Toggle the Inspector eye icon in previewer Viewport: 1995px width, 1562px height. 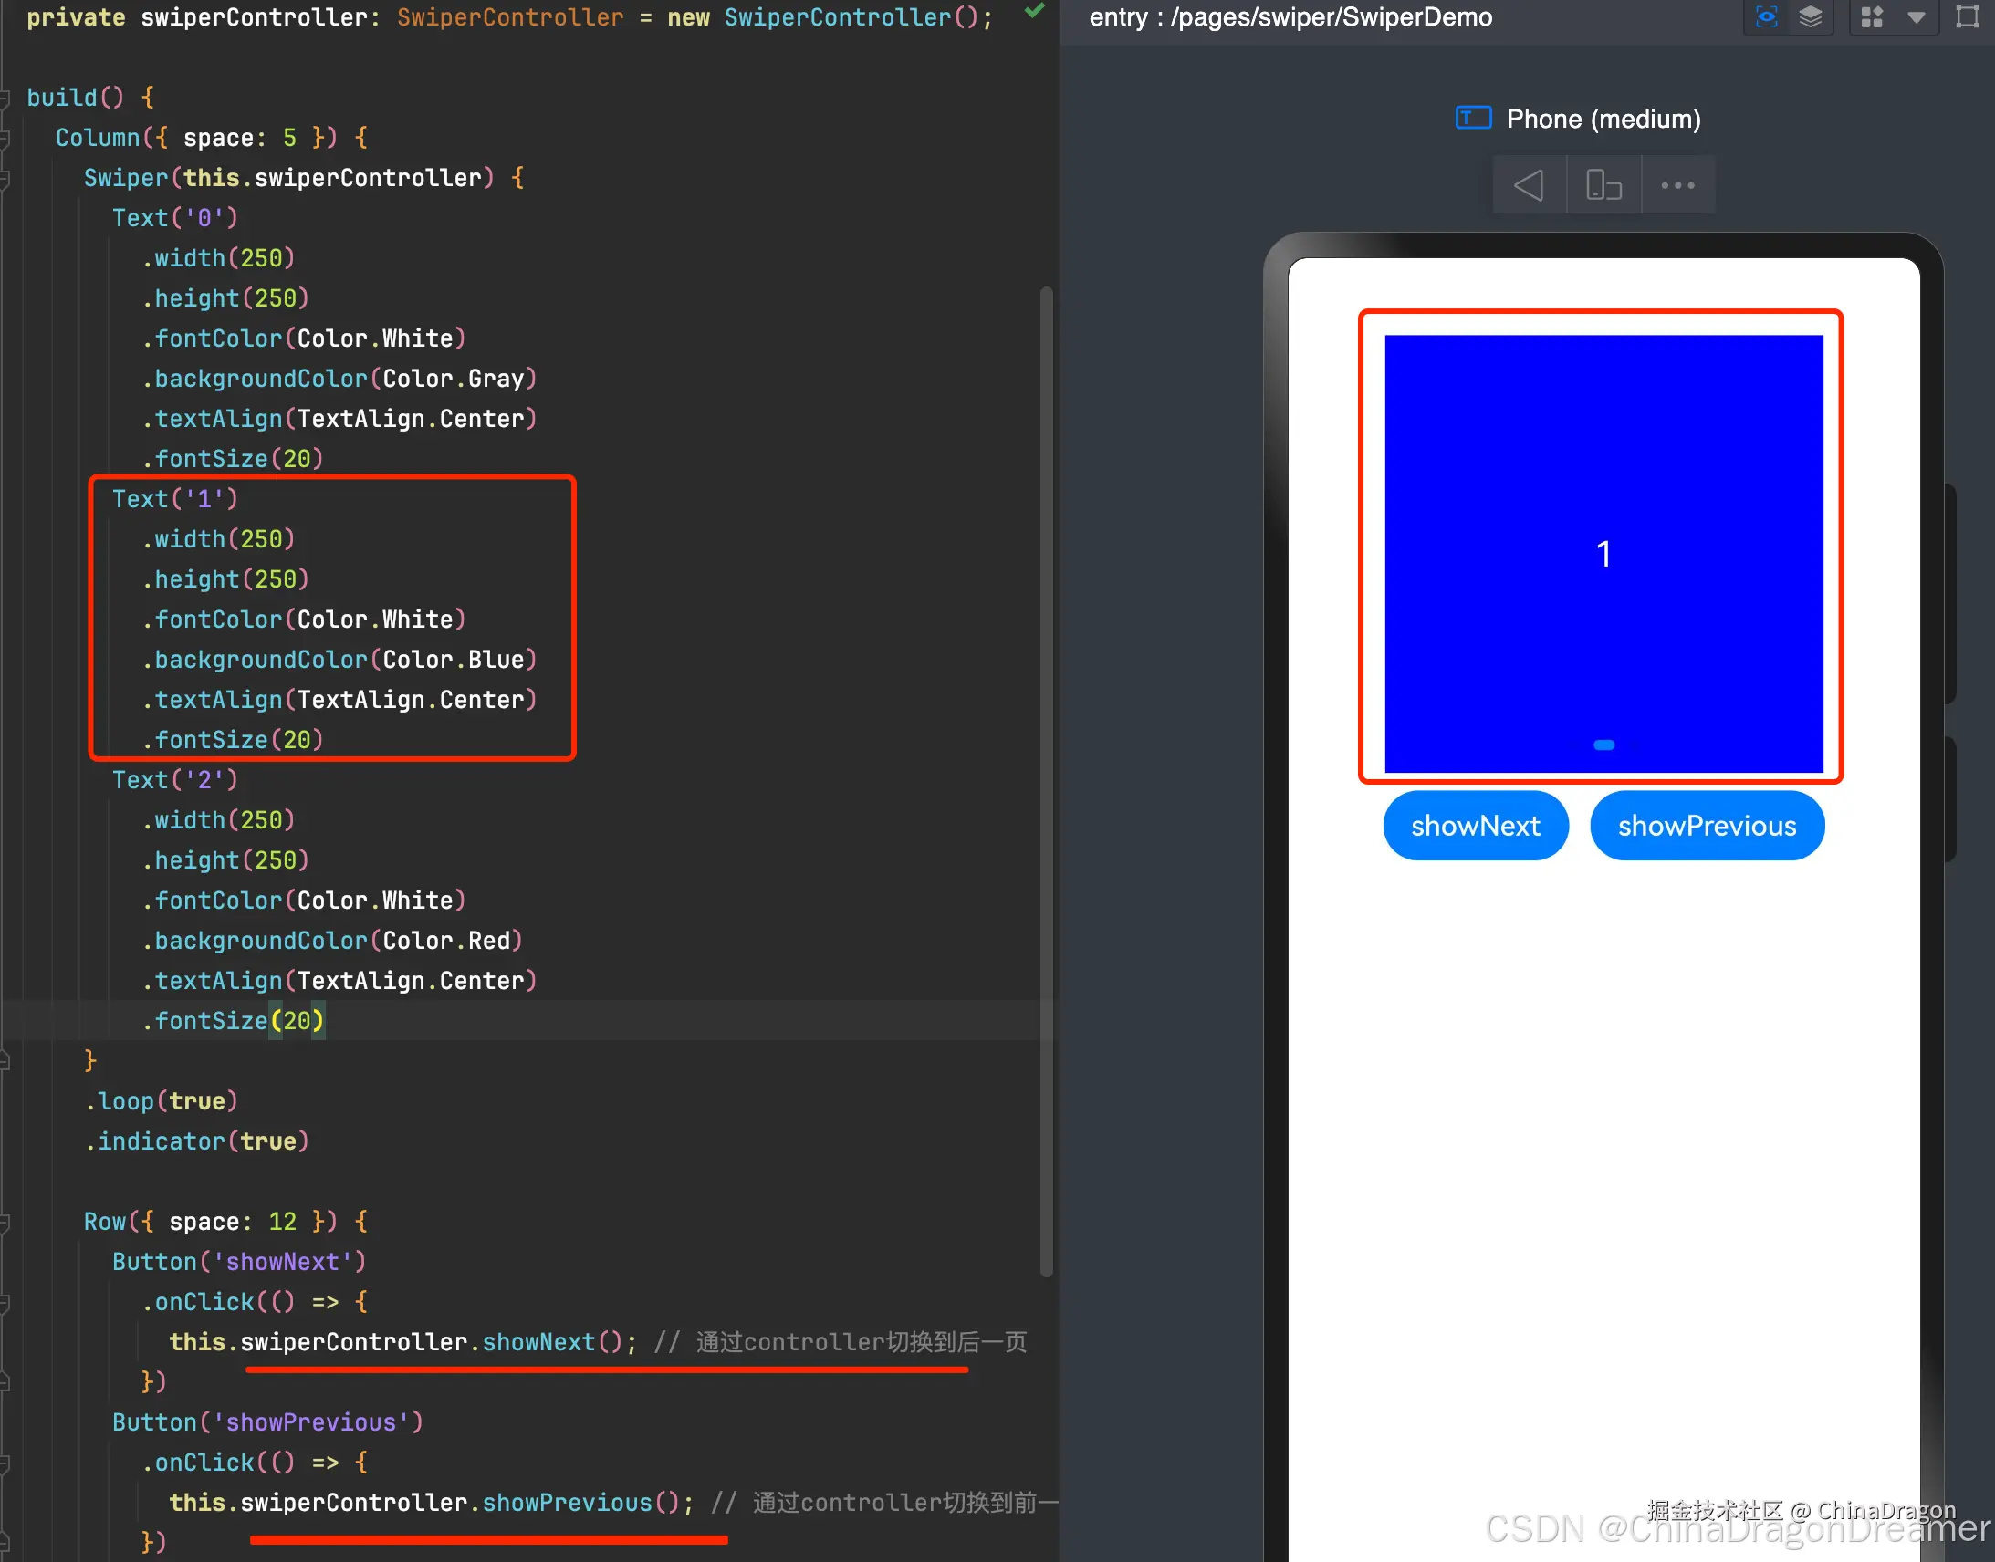(1766, 16)
